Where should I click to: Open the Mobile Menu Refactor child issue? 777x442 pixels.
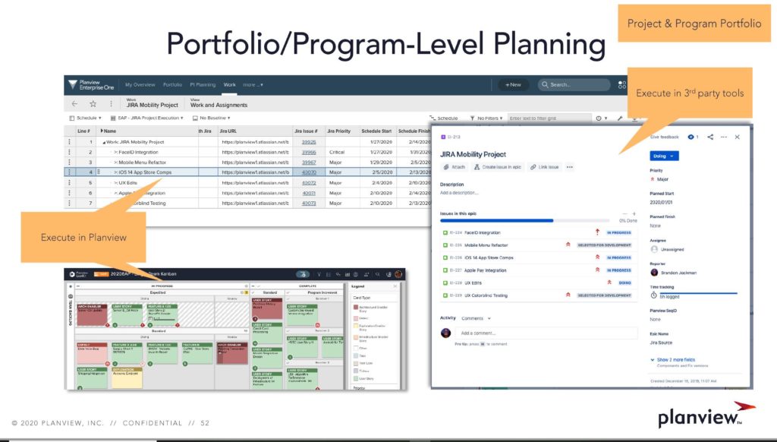click(539, 245)
